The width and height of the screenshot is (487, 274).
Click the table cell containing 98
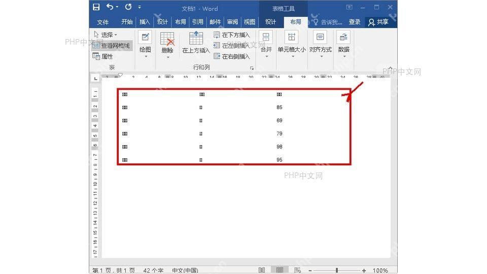[x=280, y=147]
